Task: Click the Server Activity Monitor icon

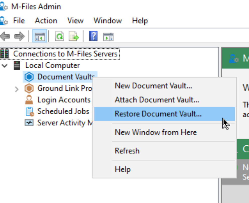Action: [x=29, y=123]
